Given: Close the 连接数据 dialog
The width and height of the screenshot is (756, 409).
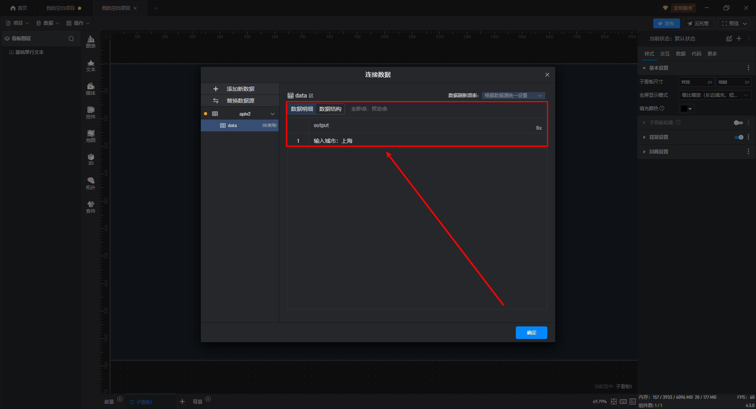Looking at the screenshot, I should (x=547, y=75).
